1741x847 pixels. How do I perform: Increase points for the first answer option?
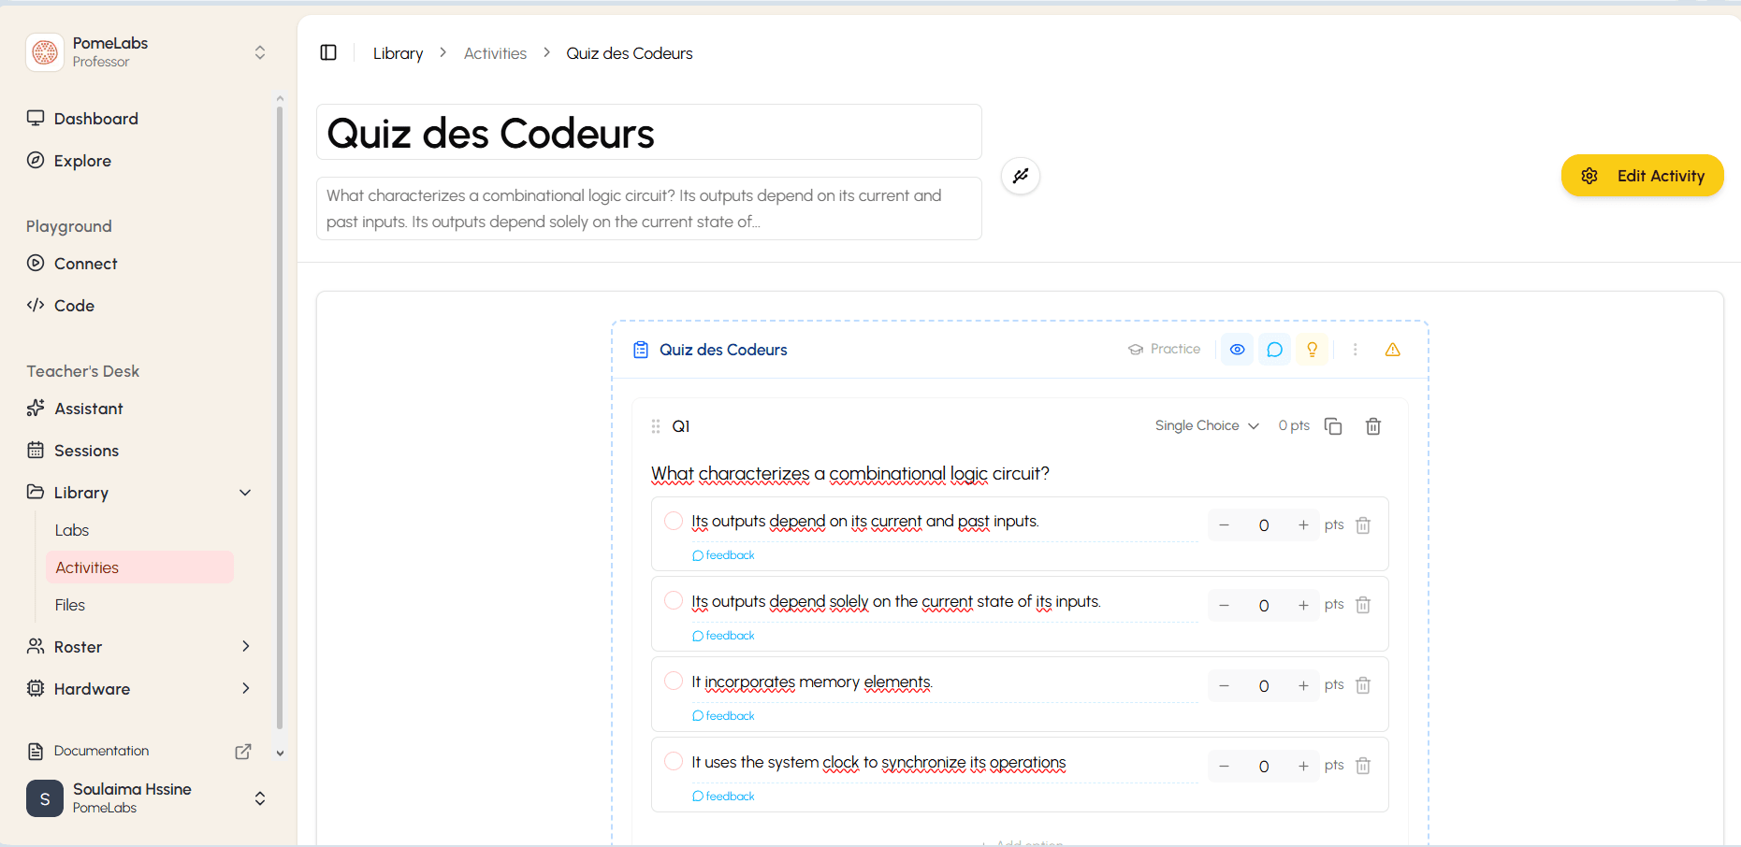click(1303, 525)
